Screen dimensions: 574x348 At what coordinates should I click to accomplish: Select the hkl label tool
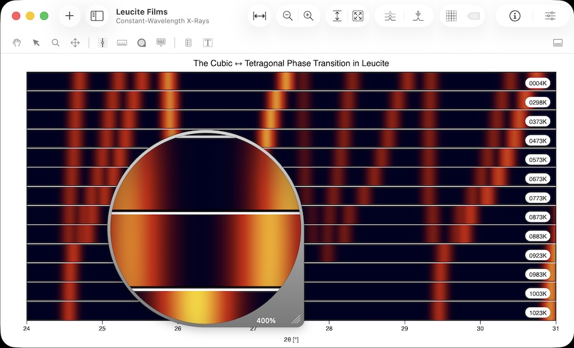(x=161, y=43)
